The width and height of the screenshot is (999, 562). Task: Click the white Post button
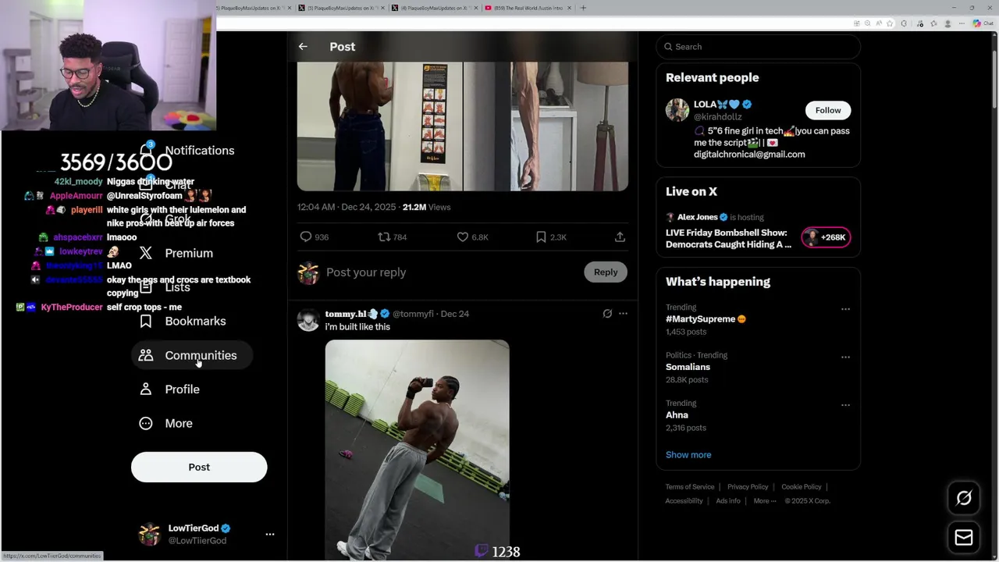point(199,467)
